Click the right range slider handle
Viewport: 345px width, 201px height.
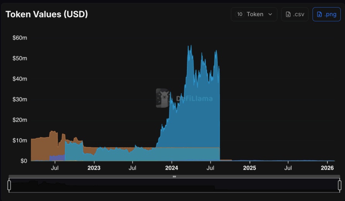(x=340, y=185)
